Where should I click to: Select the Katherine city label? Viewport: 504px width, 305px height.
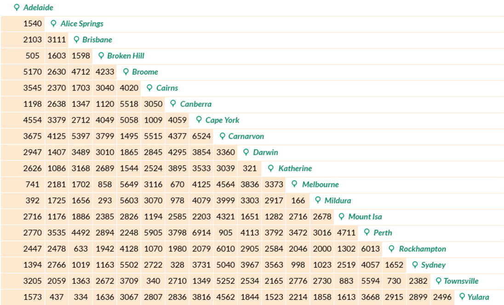click(295, 169)
